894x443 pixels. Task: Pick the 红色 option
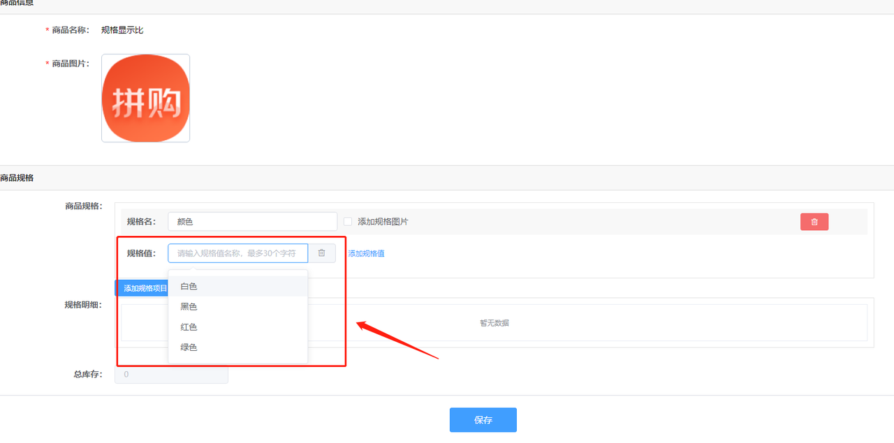point(189,327)
